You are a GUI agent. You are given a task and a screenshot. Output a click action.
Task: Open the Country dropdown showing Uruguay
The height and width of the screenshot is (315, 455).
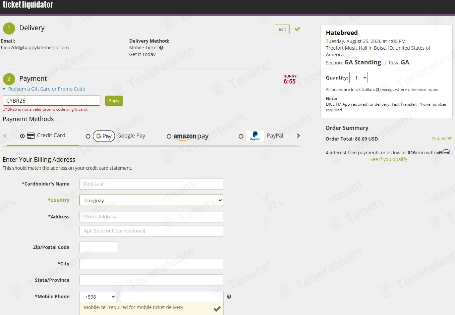click(x=151, y=200)
